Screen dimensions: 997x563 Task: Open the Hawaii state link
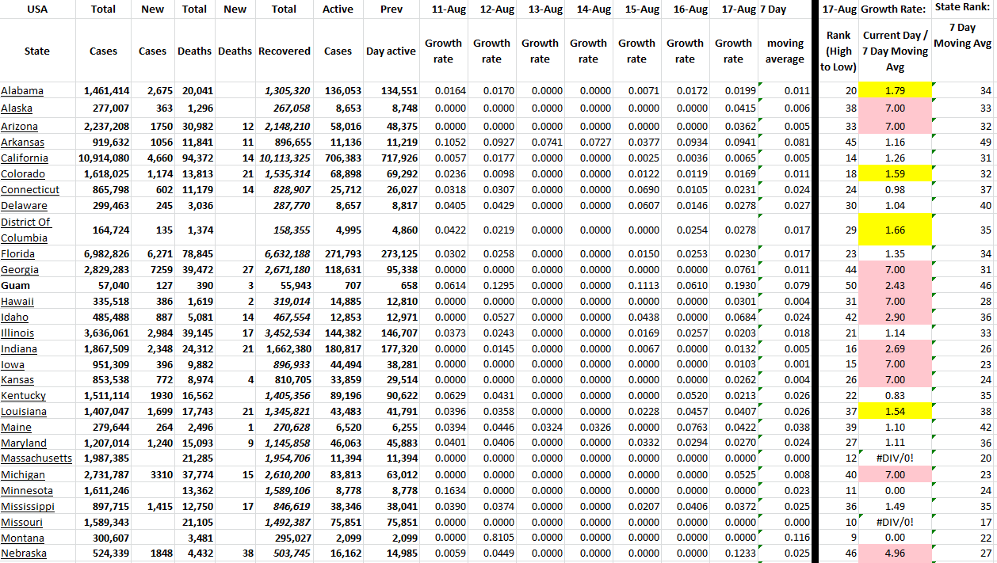[x=17, y=302]
